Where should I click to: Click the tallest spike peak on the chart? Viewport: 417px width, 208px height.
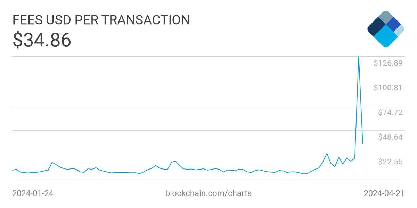[359, 57]
